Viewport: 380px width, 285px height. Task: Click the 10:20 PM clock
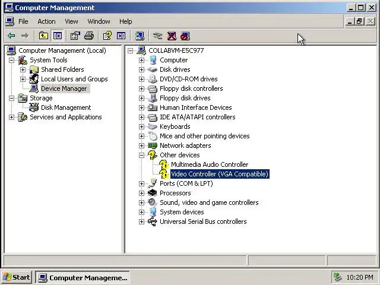(360, 277)
